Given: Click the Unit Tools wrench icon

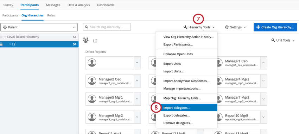Looking at the screenshot, I should pyautogui.click(x=273, y=40).
